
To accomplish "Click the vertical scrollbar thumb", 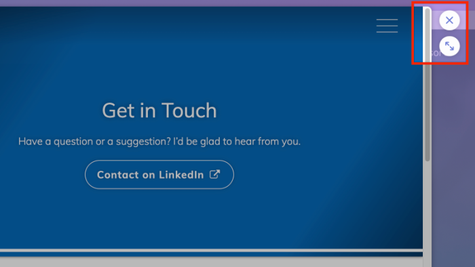I will pyautogui.click(x=427, y=85).
